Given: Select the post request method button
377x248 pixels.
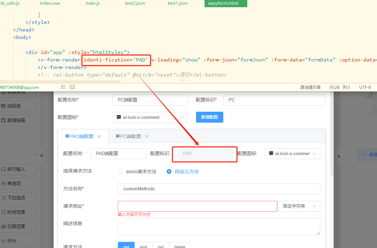Looking at the screenshot, I should point(143,246).
